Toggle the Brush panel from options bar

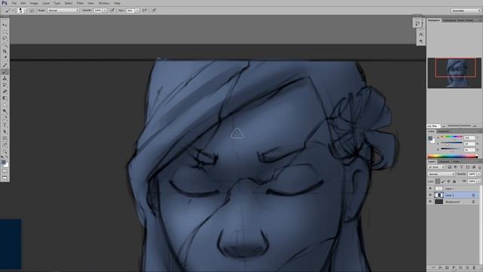click(x=32, y=10)
